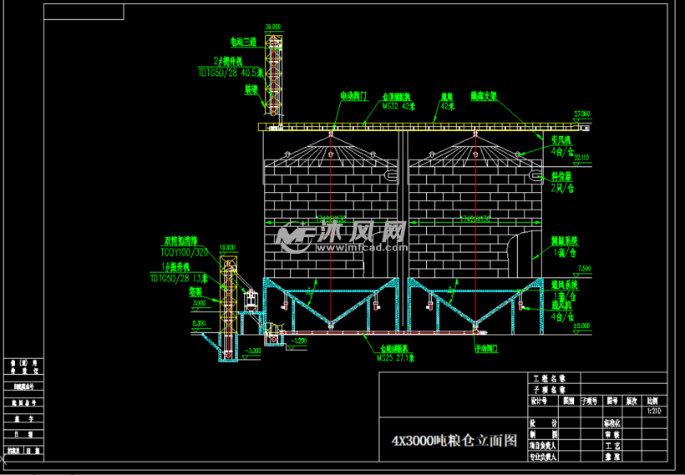The image size is (685, 475).
Task: Click the 39.000 elevation marker at tower top
Action: pos(272,27)
